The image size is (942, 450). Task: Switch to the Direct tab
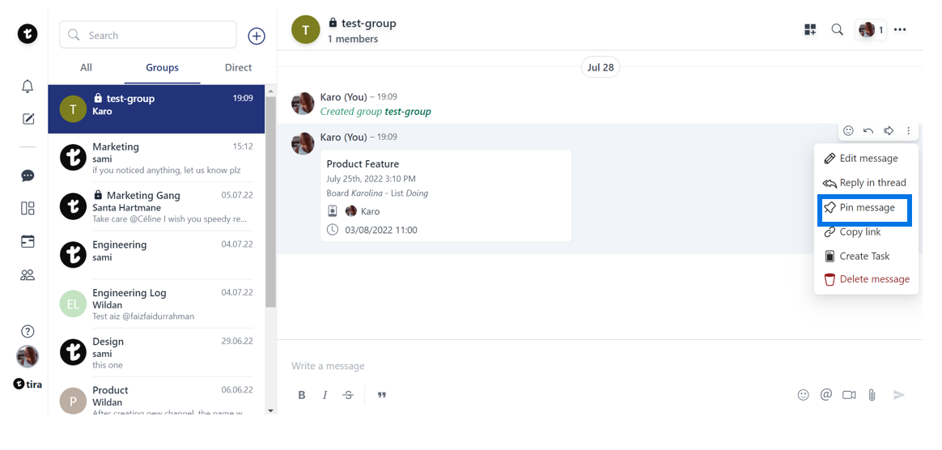pyautogui.click(x=238, y=68)
